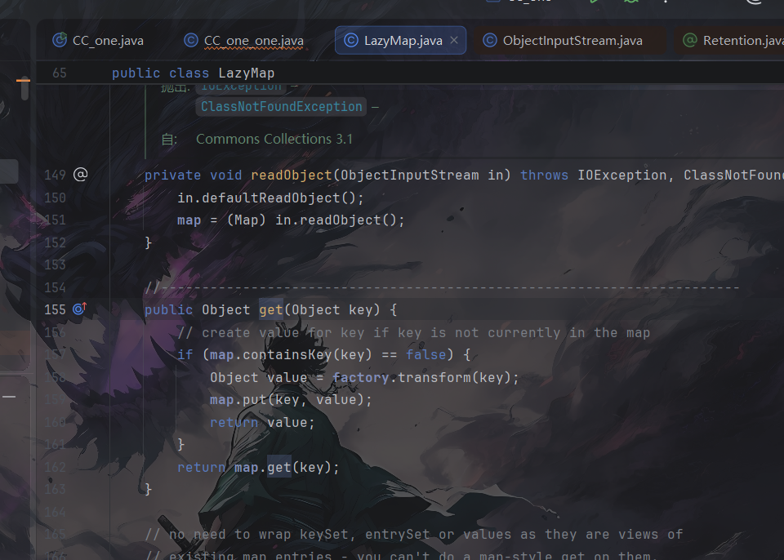The height and width of the screenshot is (560, 784).
Task: Switch to the CC_one.java tab
Action: pyautogui.click(x=98, y=41)
